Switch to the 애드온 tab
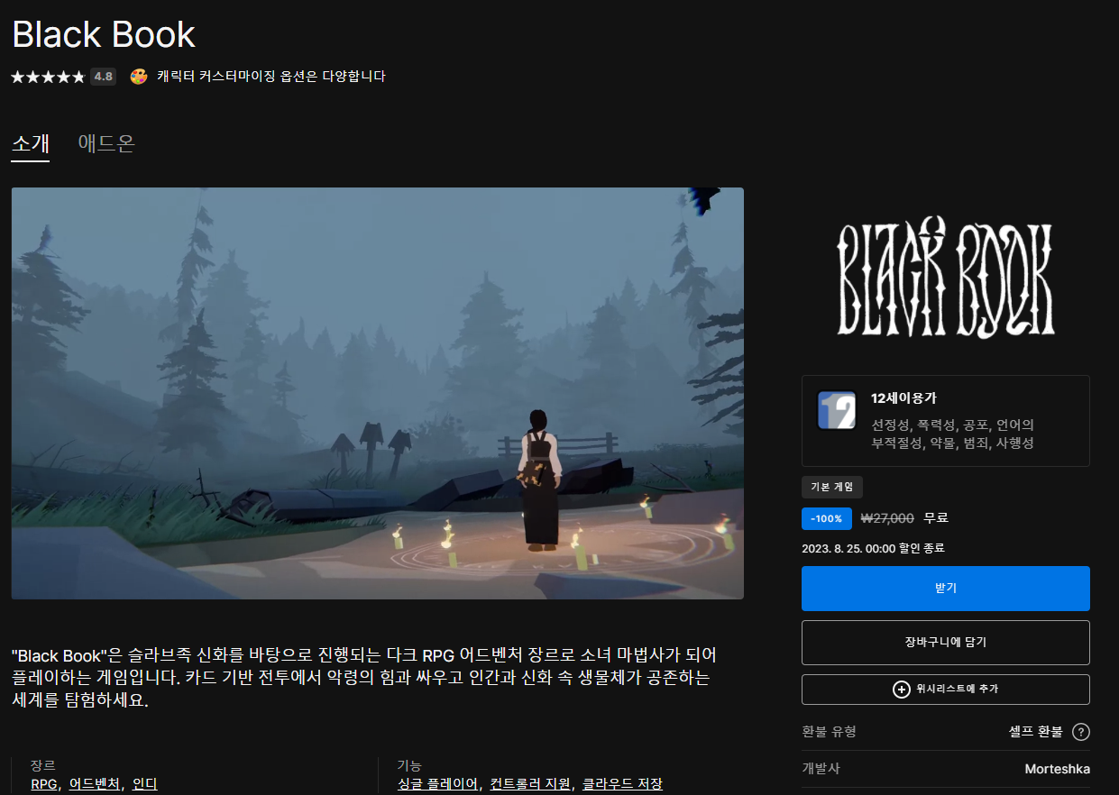 (x=106, y=144)
